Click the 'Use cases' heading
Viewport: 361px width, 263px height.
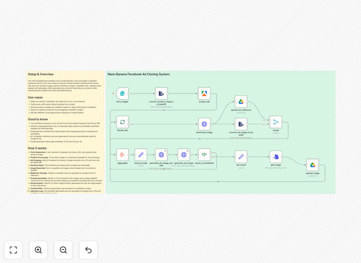(35, 97)
